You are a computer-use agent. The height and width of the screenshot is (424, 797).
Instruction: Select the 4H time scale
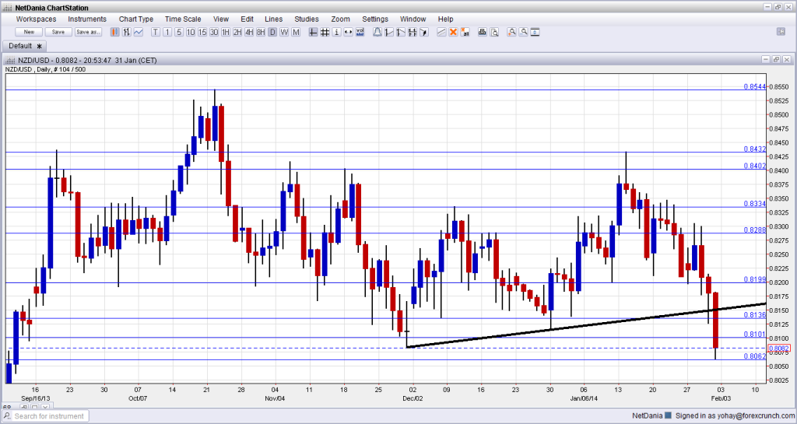coord(249,32)
